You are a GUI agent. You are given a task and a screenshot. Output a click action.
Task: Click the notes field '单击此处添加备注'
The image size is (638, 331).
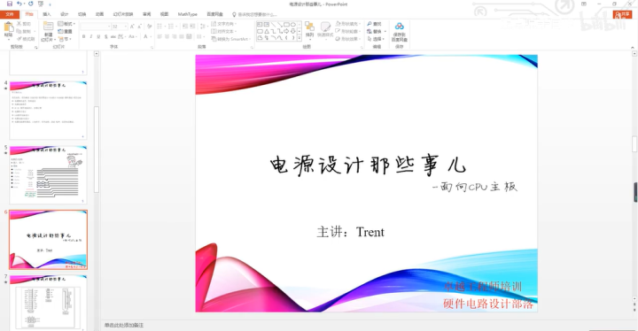pos(124,326)
